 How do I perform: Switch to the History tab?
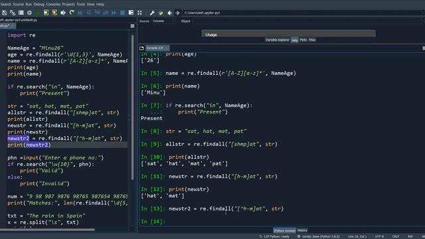click(x=302, y=230)
